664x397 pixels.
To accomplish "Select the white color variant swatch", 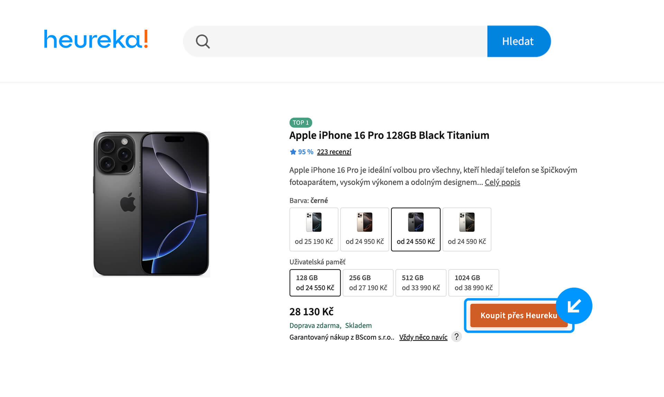I will (314, 229).
